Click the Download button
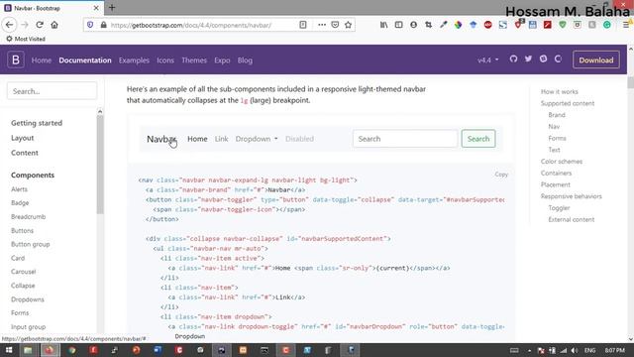634x357 pixels. 596,59
